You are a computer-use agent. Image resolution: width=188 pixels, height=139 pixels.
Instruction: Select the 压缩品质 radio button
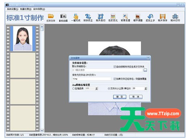click(74, 88)
